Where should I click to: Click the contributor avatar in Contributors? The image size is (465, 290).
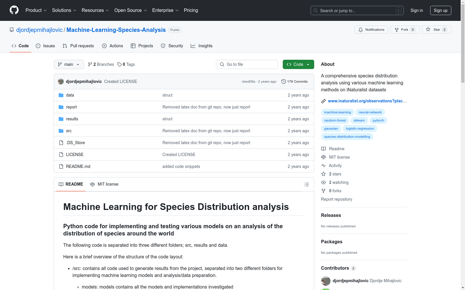point(326,281)
